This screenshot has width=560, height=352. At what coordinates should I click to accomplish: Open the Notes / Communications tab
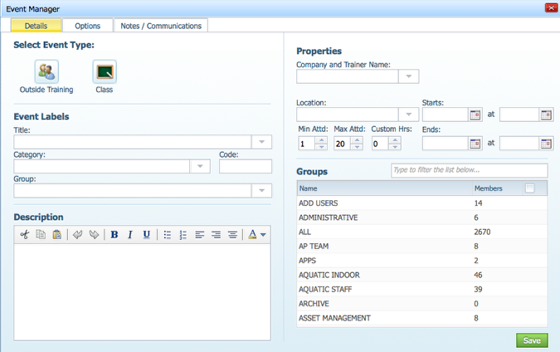pos(161,26)
